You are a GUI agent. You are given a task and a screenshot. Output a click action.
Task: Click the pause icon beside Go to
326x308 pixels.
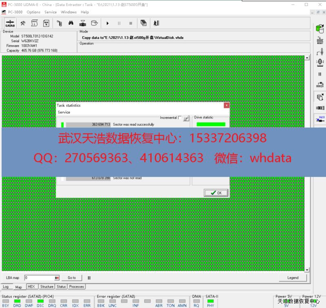(x=89, y=278)
